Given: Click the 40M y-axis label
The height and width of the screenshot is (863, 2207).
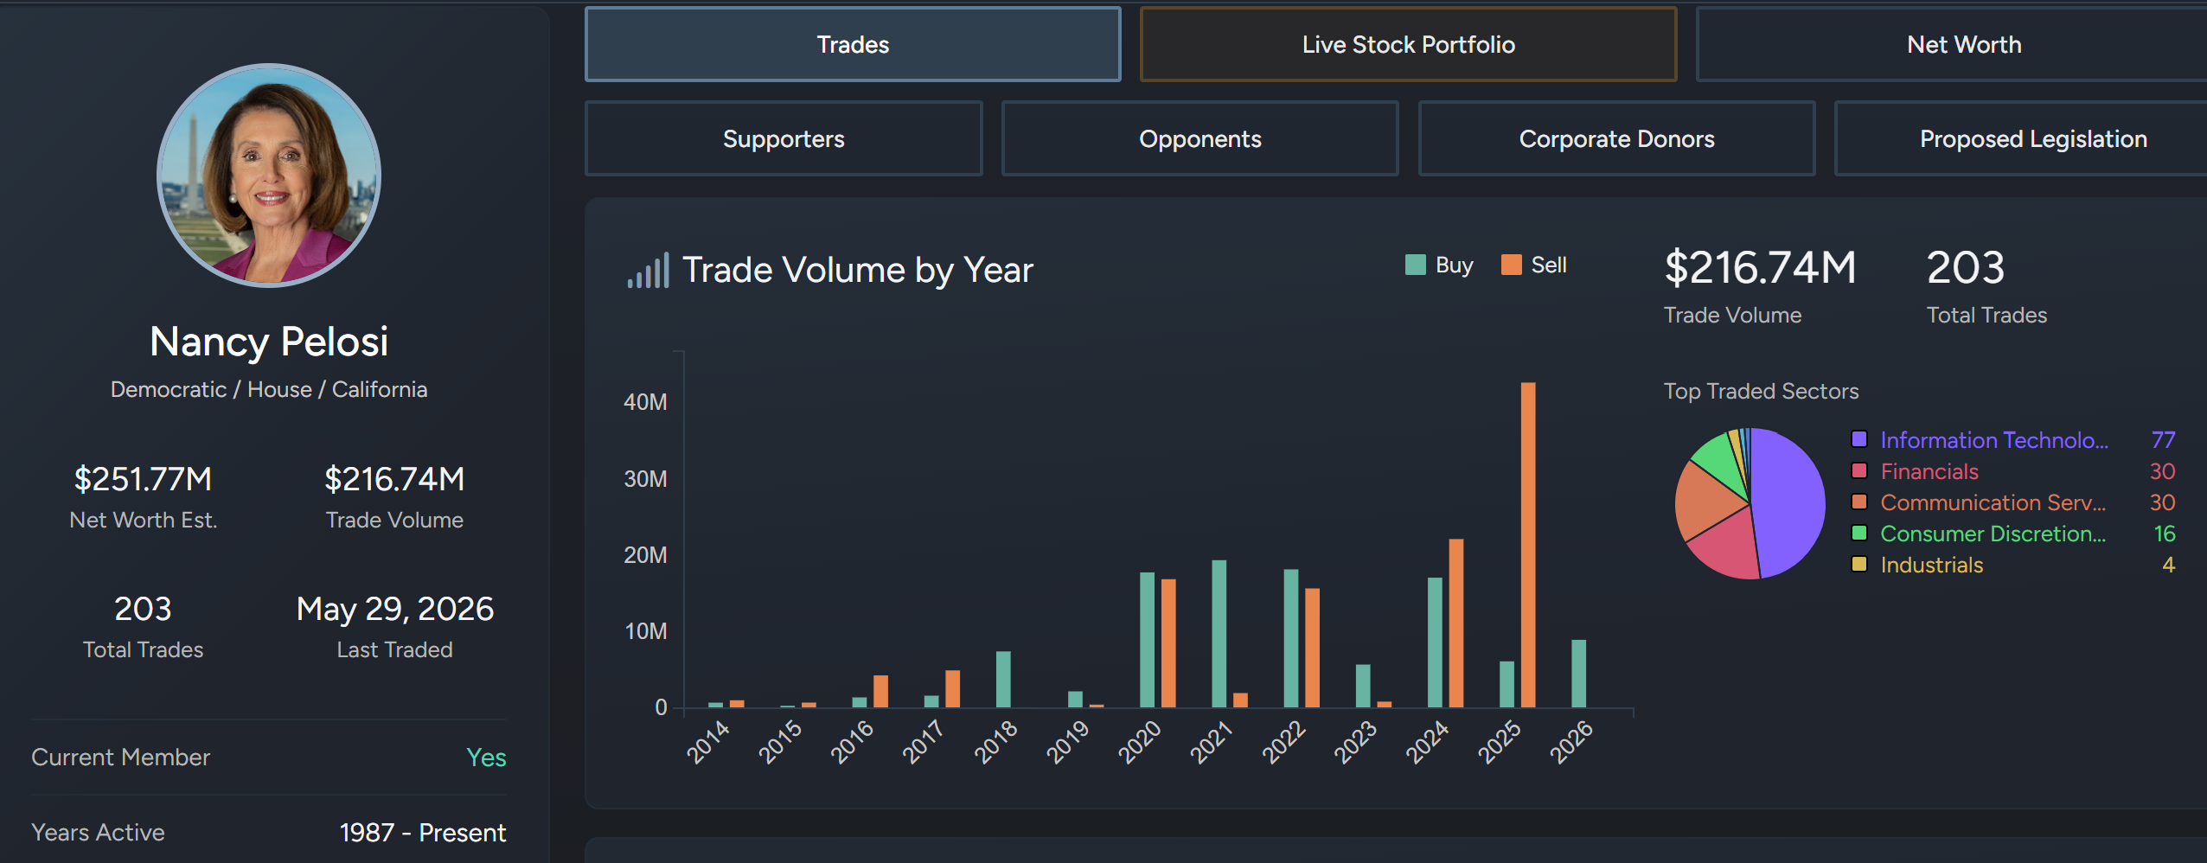Looking at the screenshot, I should click(645, 402).
